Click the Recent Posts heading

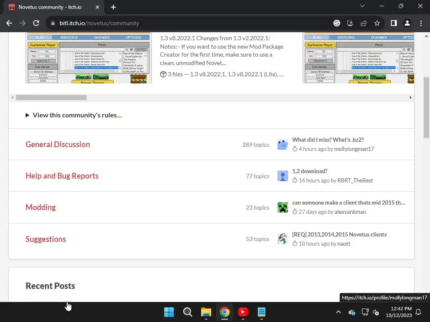pos(50,286)
